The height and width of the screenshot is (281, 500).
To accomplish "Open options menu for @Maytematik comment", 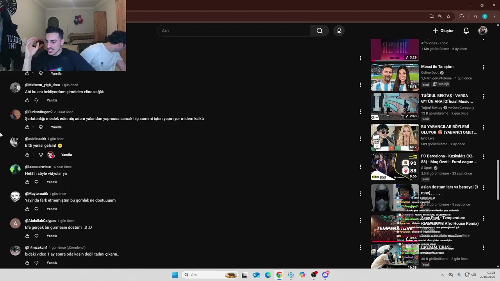I will (360, 194).
